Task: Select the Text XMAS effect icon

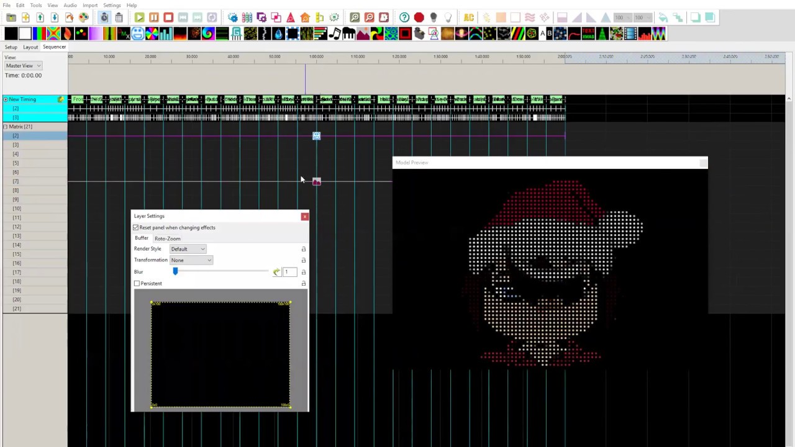Action: click(588, 34)
